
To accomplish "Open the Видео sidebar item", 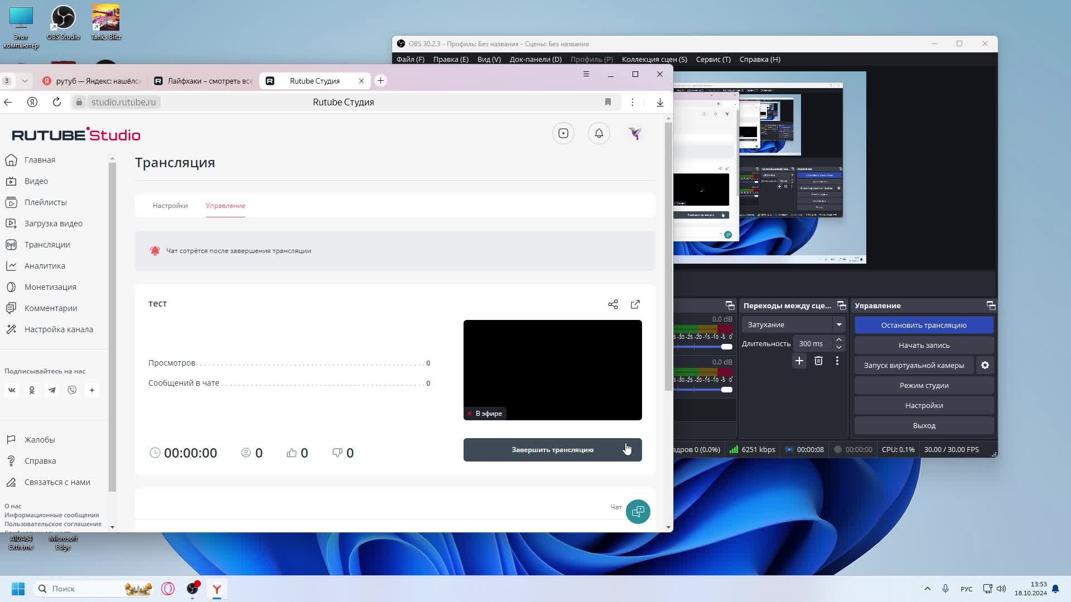I will pyautogui.click(x=27, y=181).
